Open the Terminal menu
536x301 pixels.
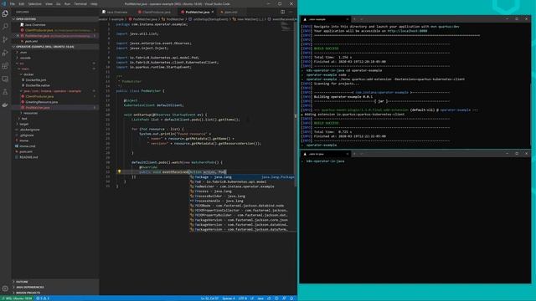(80, 3)
